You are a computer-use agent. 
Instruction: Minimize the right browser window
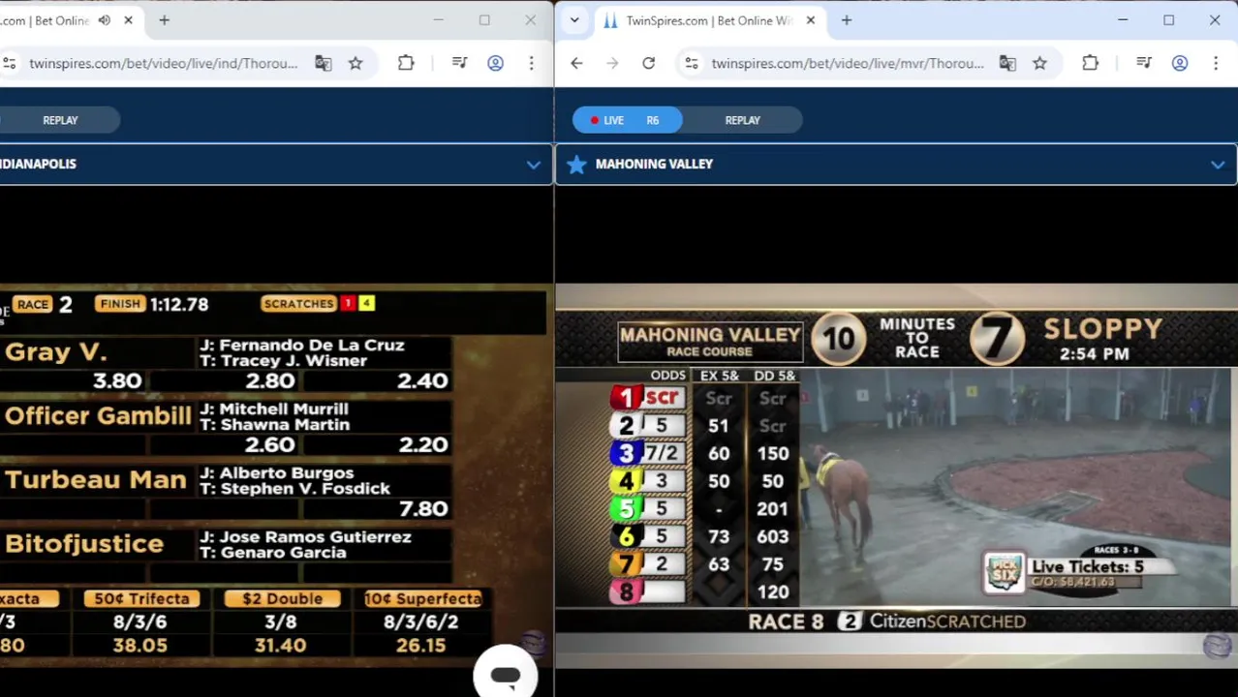tap(1123, 20)
